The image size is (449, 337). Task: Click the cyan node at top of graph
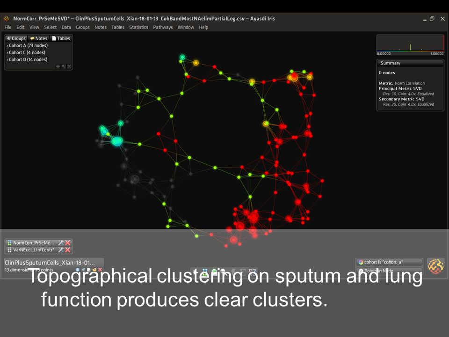(182, 57)
